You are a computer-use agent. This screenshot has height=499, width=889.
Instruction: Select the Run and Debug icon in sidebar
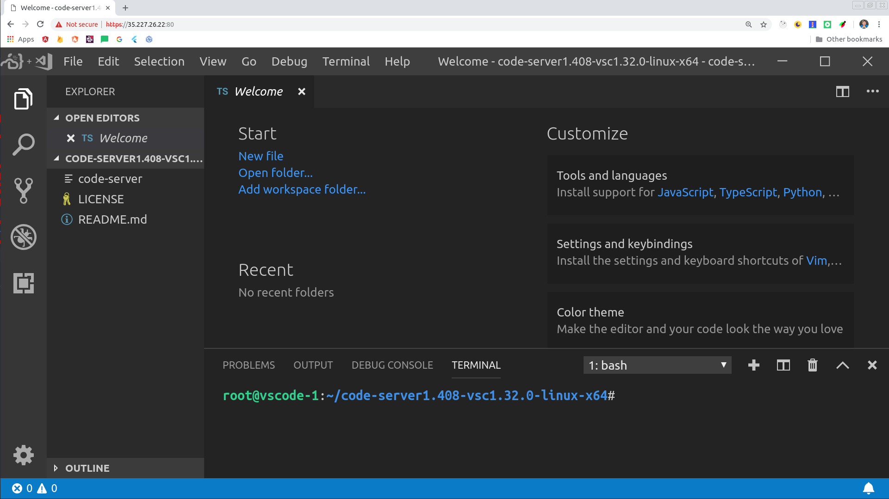coord(23,237)
